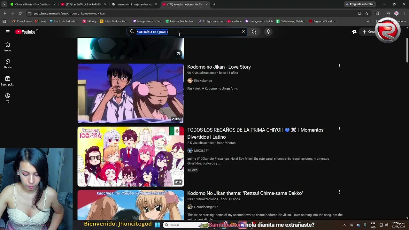Click the Nuevo badge on MIKOL17 video
409x230 pixels.
tap(193, 170)
